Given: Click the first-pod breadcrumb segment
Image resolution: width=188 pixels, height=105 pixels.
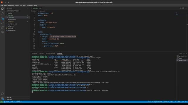Looking at the screenshot, I should (34, 11).
